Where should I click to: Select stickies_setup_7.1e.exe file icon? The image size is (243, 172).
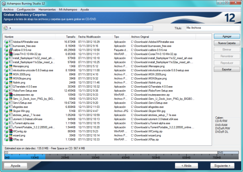(x=11, y=115)
